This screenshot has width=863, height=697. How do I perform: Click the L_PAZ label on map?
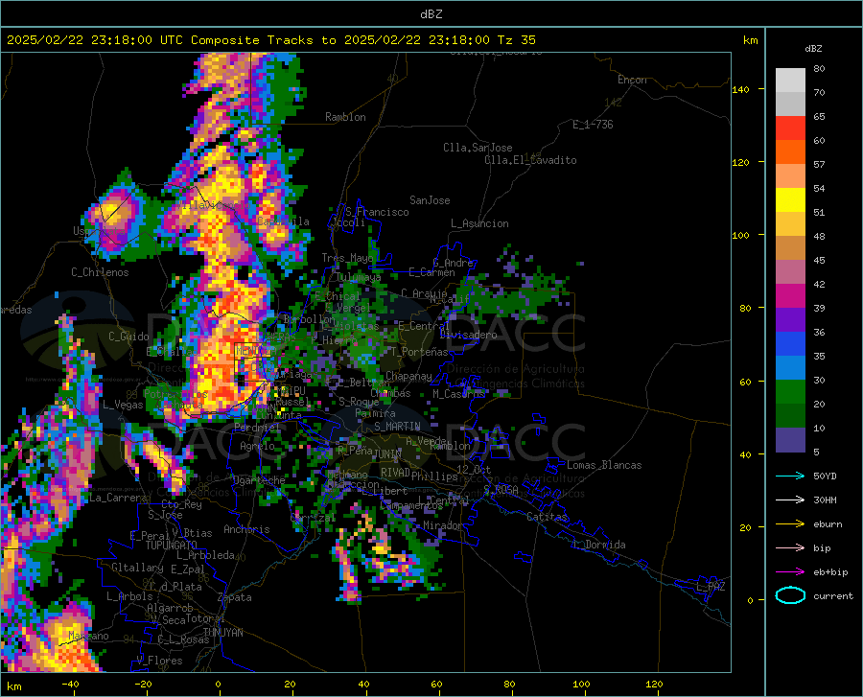(711, 587)
